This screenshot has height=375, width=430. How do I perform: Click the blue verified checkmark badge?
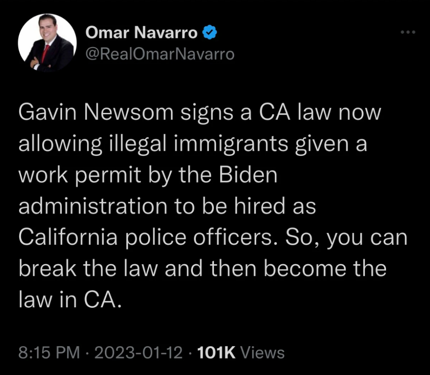tap(210, 32)
